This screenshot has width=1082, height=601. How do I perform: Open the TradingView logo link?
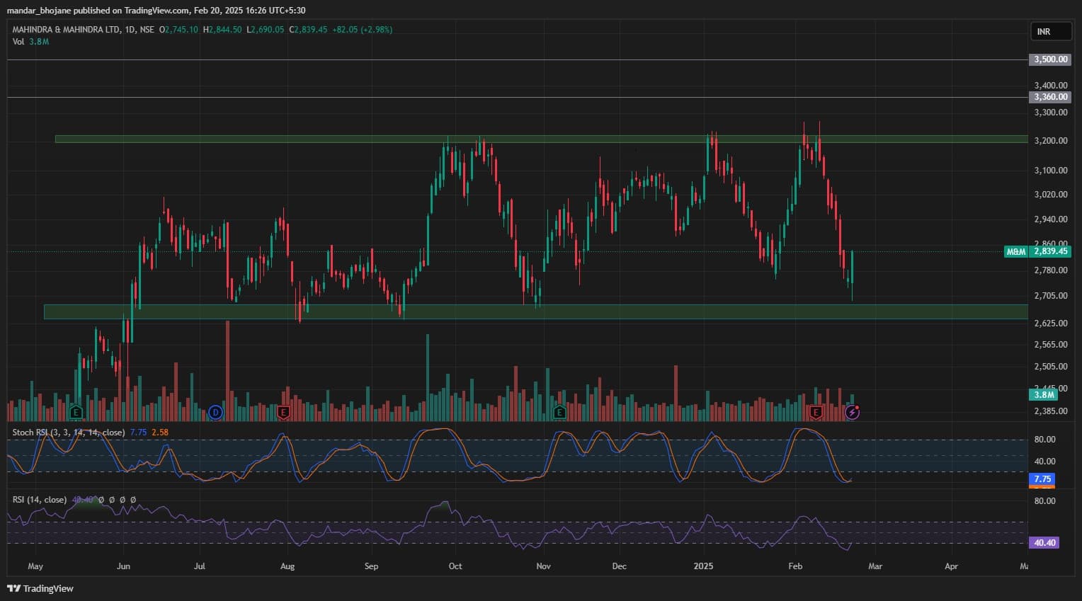point(40,588)
